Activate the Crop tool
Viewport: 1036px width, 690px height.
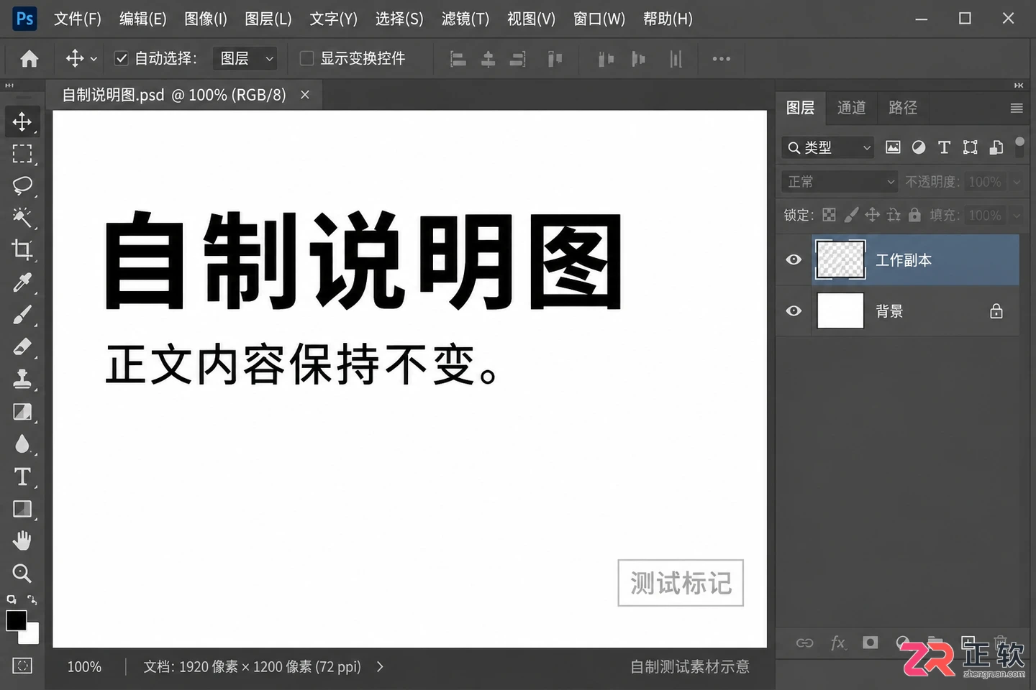click(x=22, y=249)
